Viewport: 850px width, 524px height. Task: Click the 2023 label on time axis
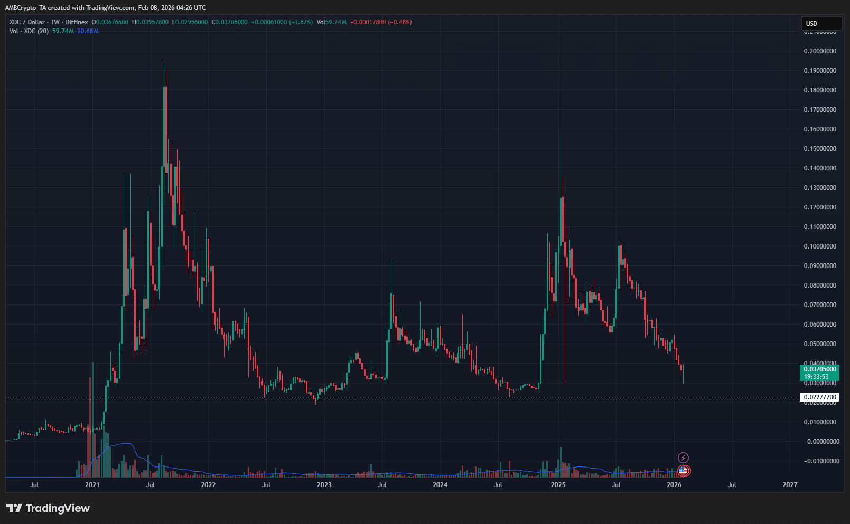point(324,484)
